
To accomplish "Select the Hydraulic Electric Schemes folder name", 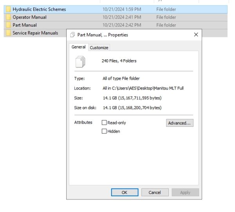I will [39, 9].
